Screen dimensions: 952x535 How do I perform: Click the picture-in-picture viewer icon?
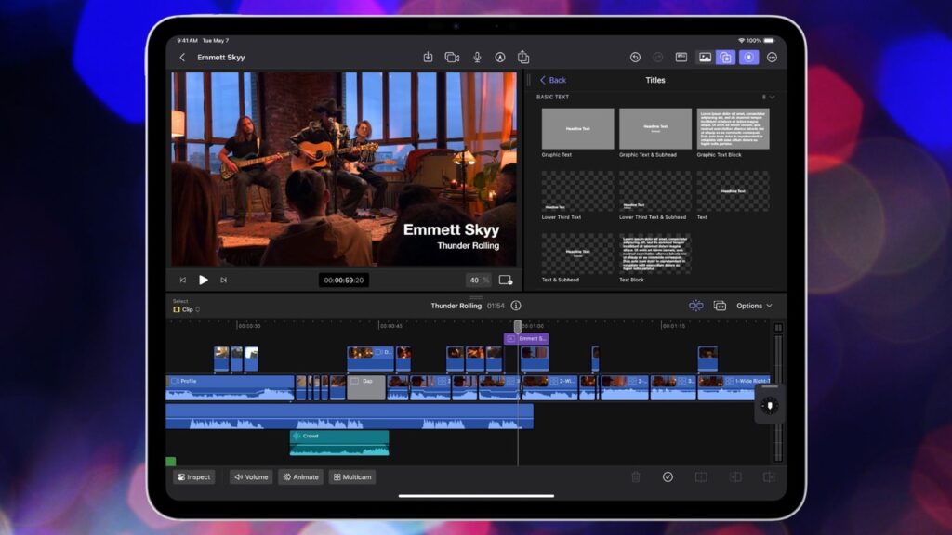click(506, 280)
